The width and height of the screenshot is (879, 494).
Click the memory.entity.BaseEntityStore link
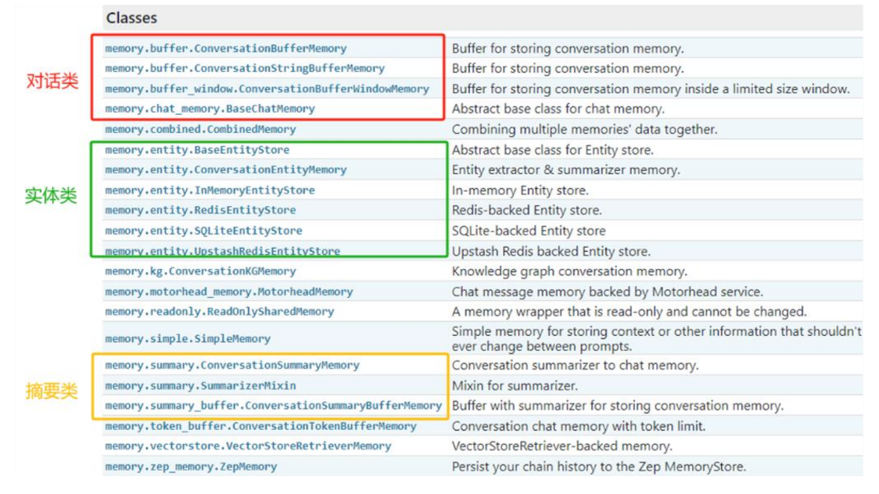tap(197, 150)
